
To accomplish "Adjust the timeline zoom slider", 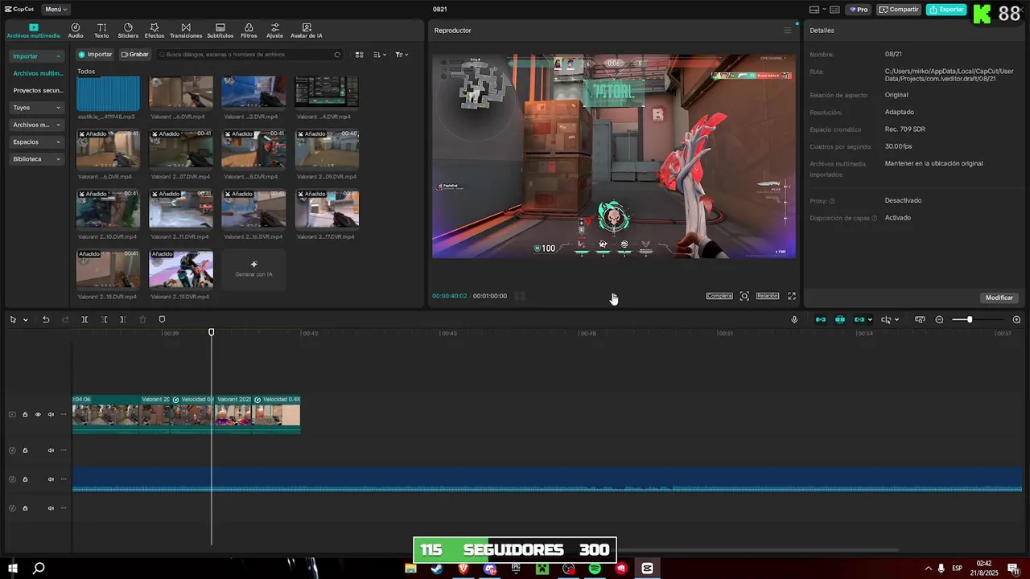I will 970,320.
